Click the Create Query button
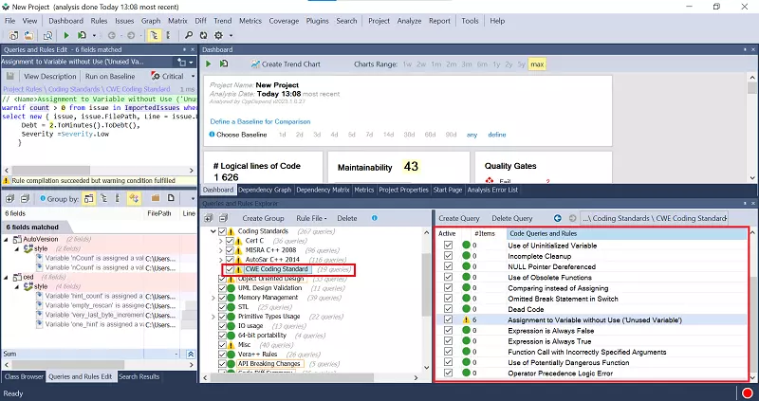The width and height of the screenshot is (759, 401). 459,218
